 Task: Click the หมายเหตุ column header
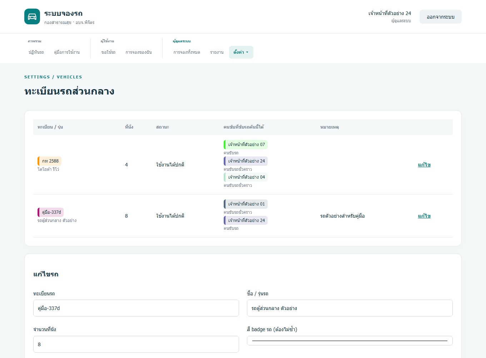pos(329,127)
